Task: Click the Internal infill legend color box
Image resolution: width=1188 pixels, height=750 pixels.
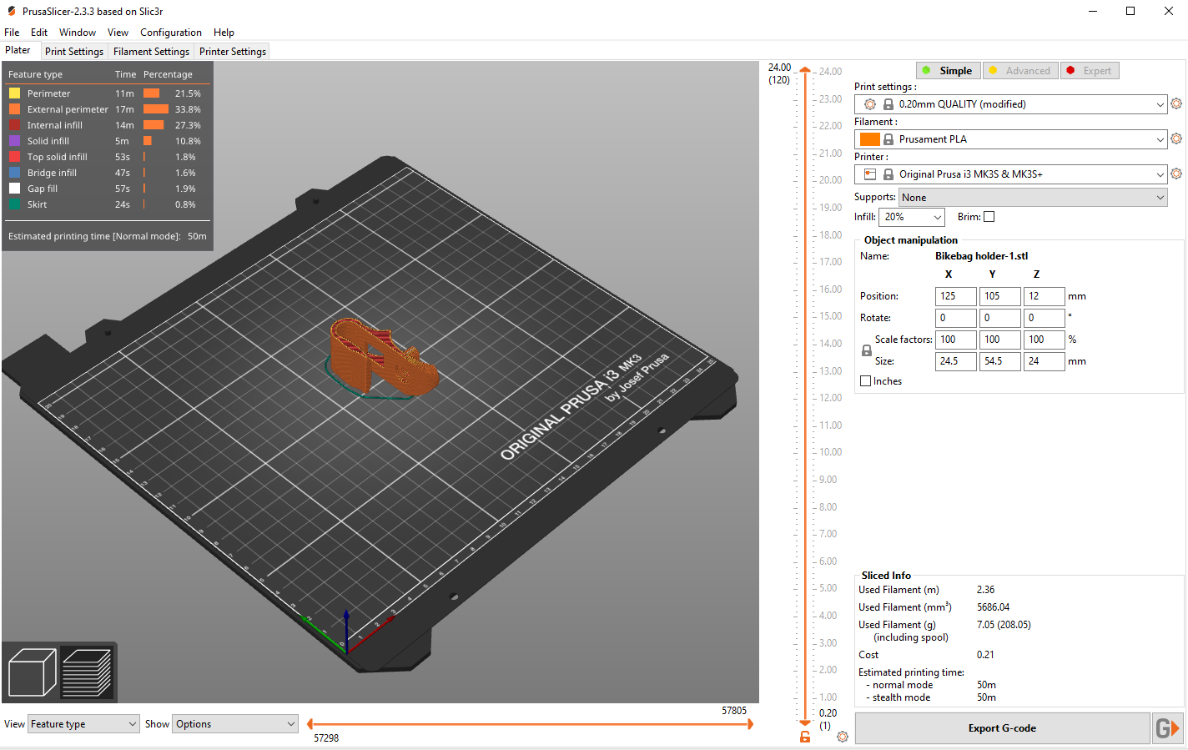Action: coord(14,125)
